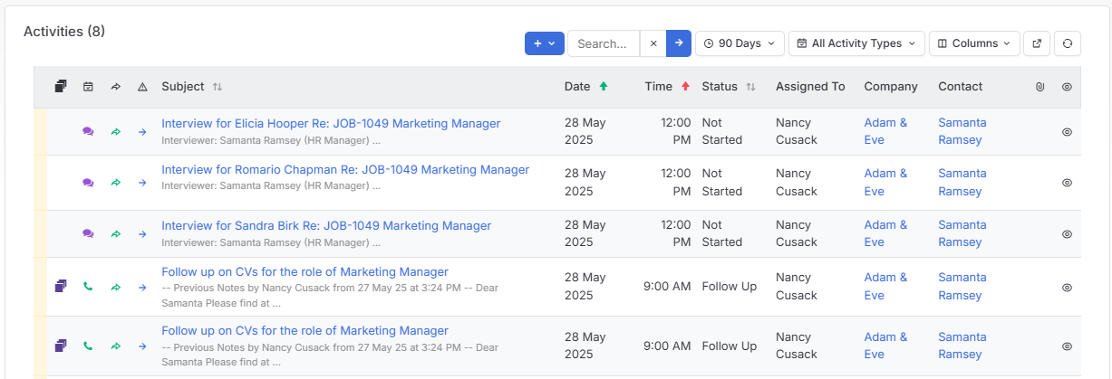Toggle eye icon on lower Follow up row
The width and height of the screenshot is (1112, 379).
(1067, 346)
